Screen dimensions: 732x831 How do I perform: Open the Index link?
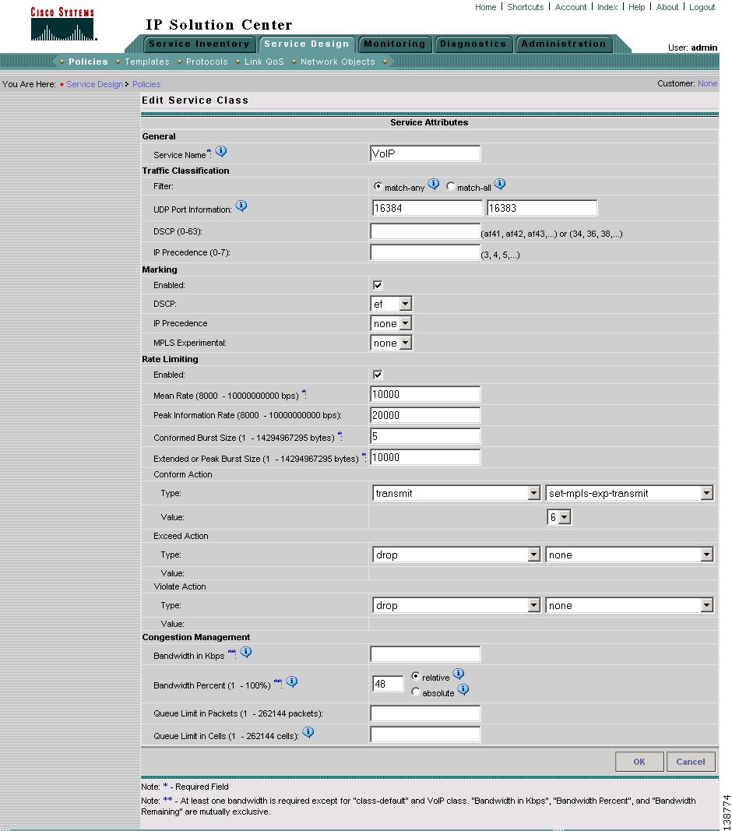click(607, 7)
